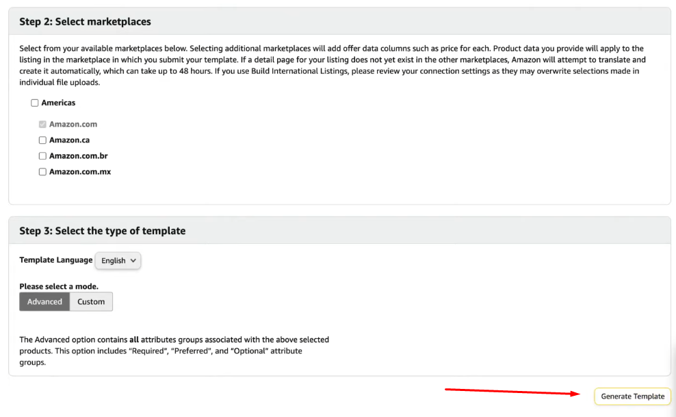Click the Generate Template button

click(x=632, y=396)
